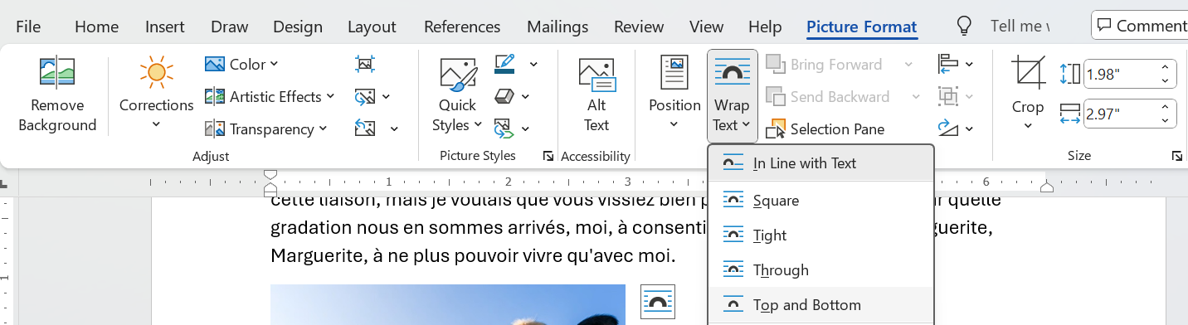This screenshot has width=1188, height=325.
Task: Click the picture in the document
Action: [448, 304]
